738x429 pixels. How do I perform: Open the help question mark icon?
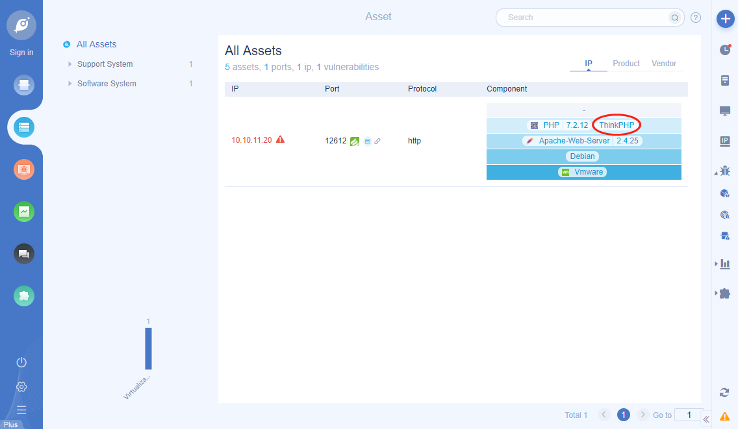coord(696,18)
